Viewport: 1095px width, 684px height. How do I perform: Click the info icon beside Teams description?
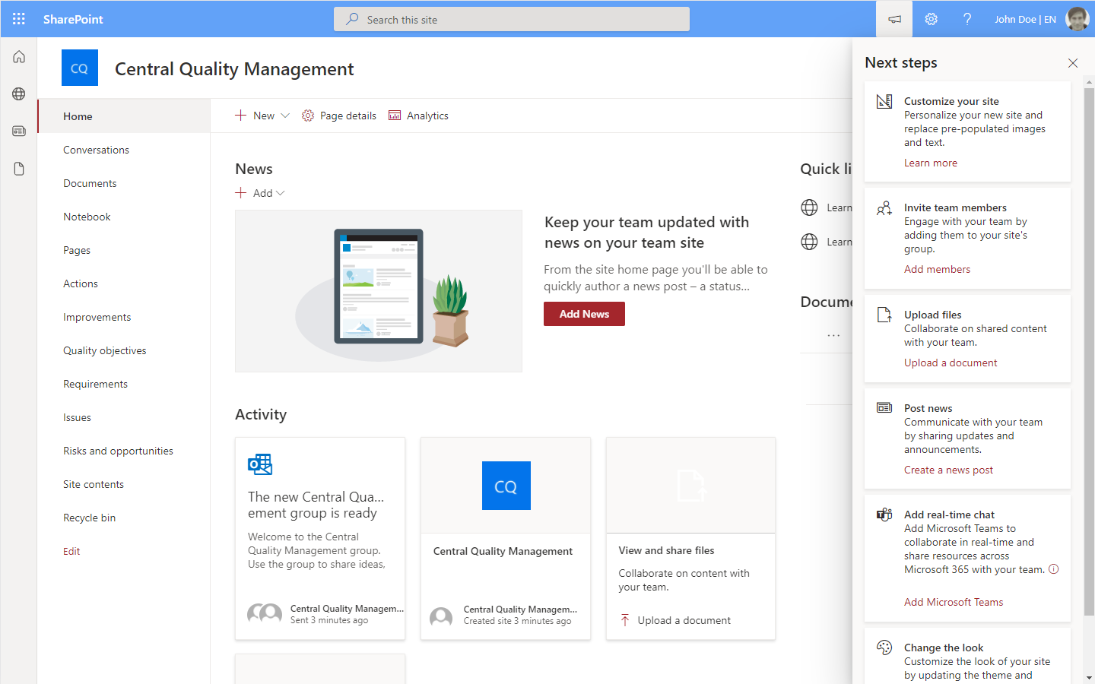1054,569
